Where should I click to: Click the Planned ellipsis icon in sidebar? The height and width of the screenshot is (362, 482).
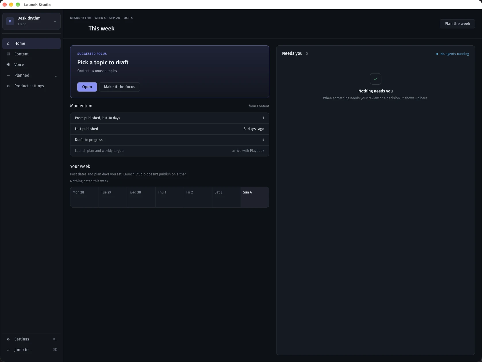pos(8,76)
